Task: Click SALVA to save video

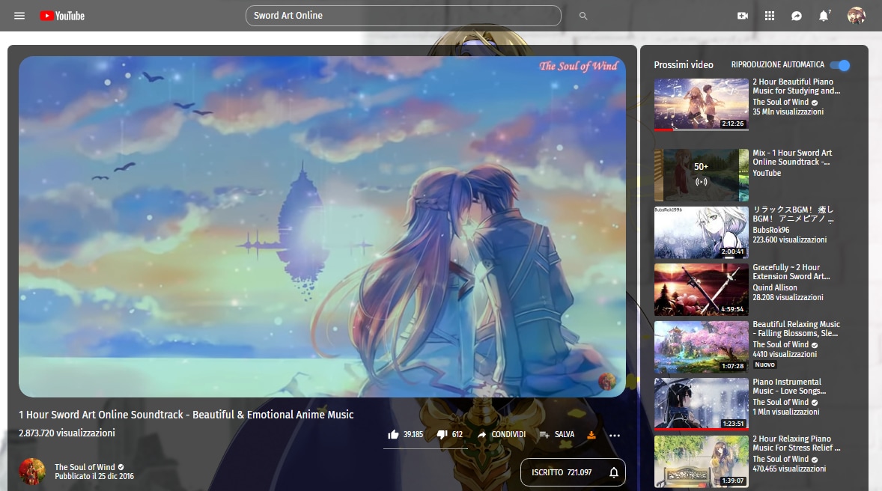Action: 557,434
